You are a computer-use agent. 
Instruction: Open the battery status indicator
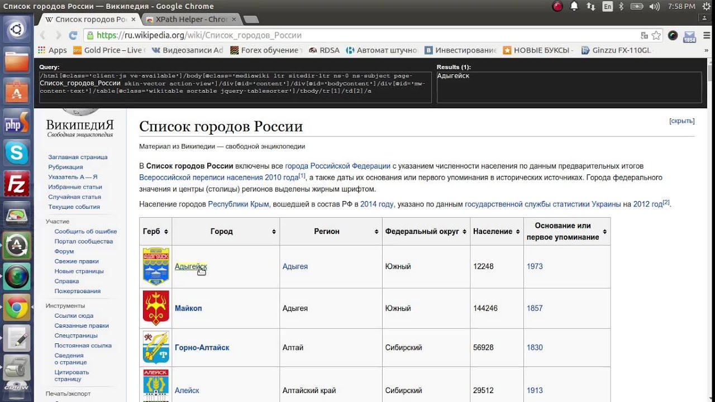[636, 7]
